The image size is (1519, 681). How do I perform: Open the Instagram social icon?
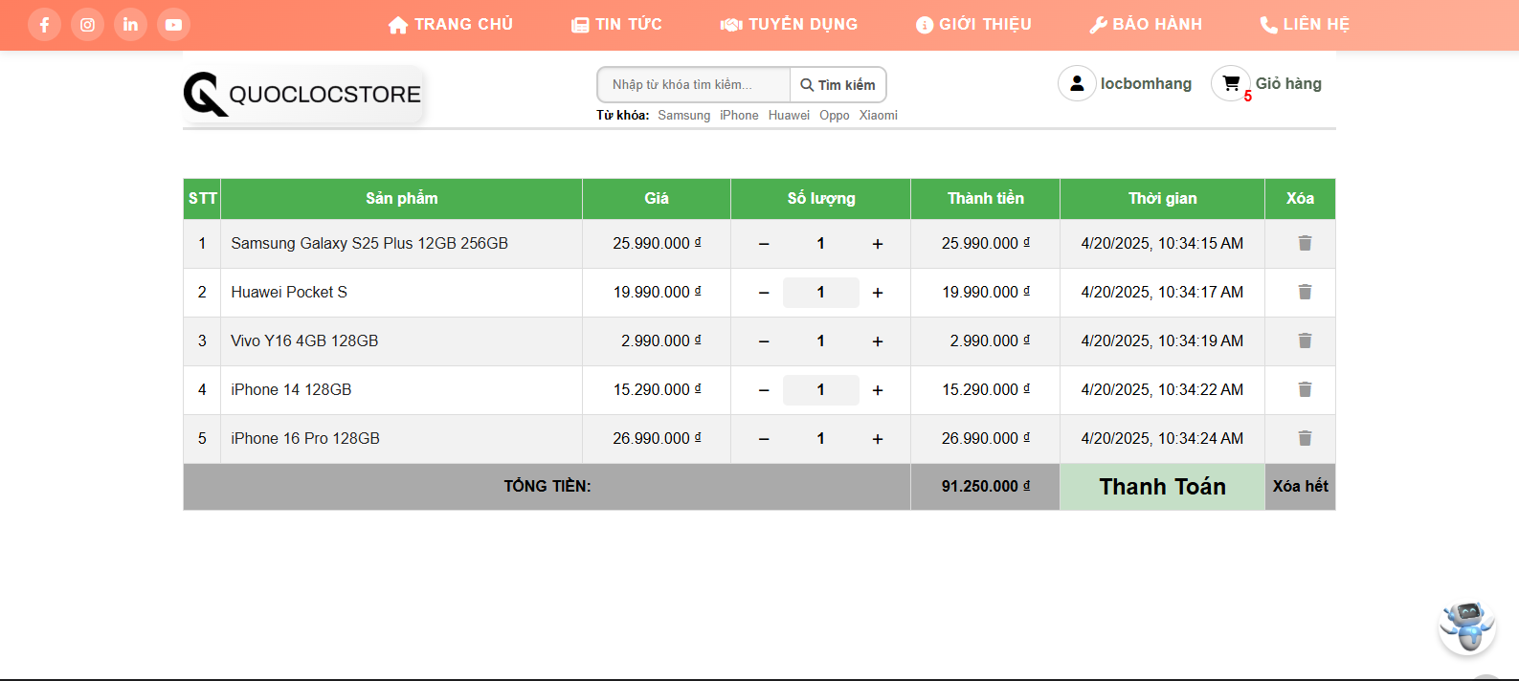pyautogui.click(x=87, y=25)
